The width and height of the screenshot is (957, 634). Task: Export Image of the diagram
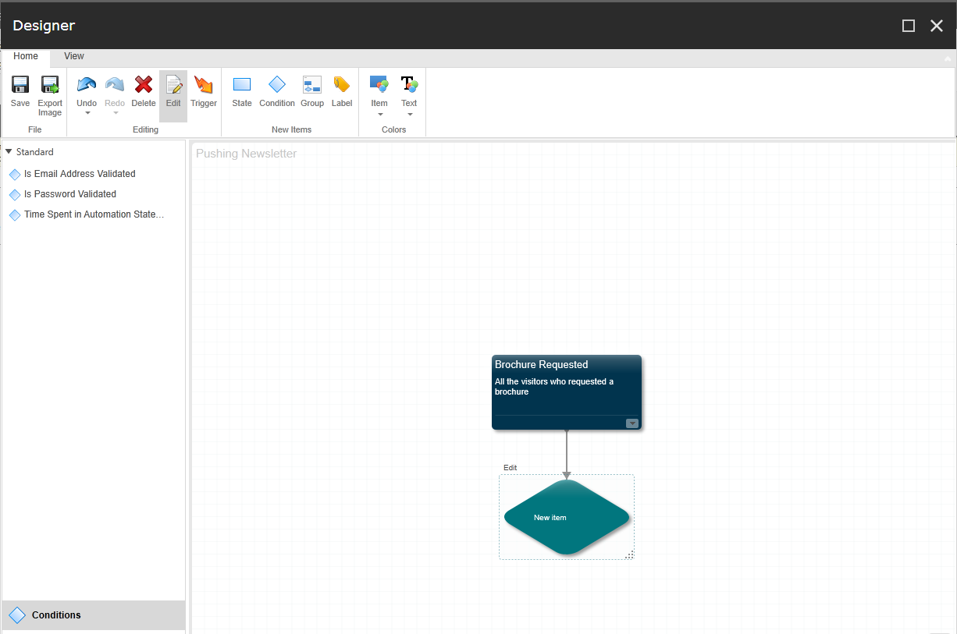click(50, 96)
